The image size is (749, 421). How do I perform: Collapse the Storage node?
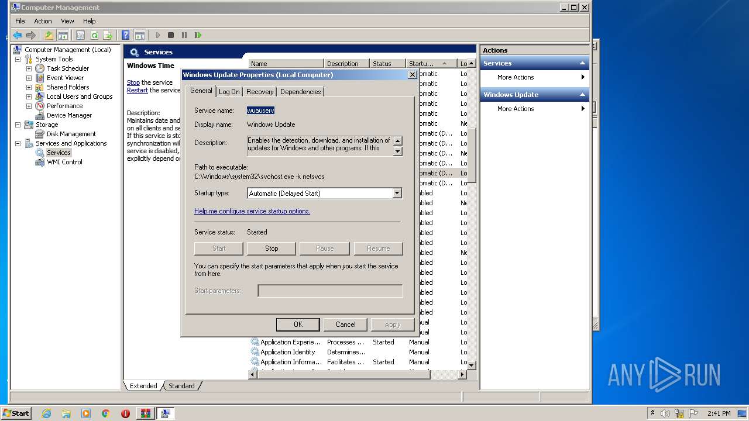[x=18, y=125]
